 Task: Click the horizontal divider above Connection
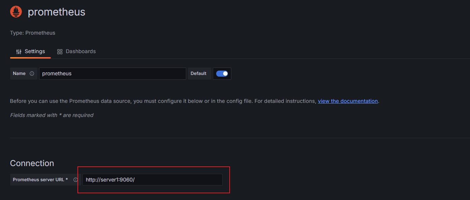240,138
